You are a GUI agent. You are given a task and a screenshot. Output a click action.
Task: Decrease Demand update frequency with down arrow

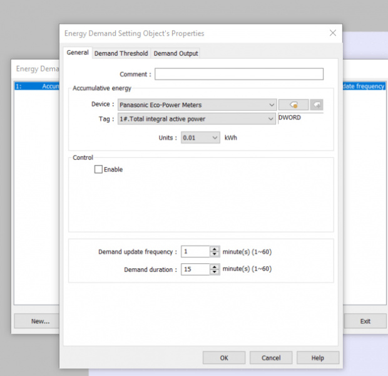tap(215, 254)
